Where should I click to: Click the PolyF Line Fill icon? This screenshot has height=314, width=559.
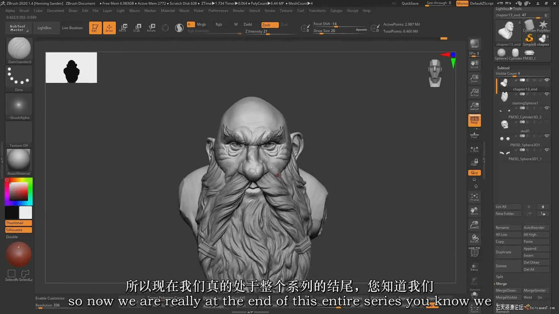pyautogui.click(x=474, y=252)
